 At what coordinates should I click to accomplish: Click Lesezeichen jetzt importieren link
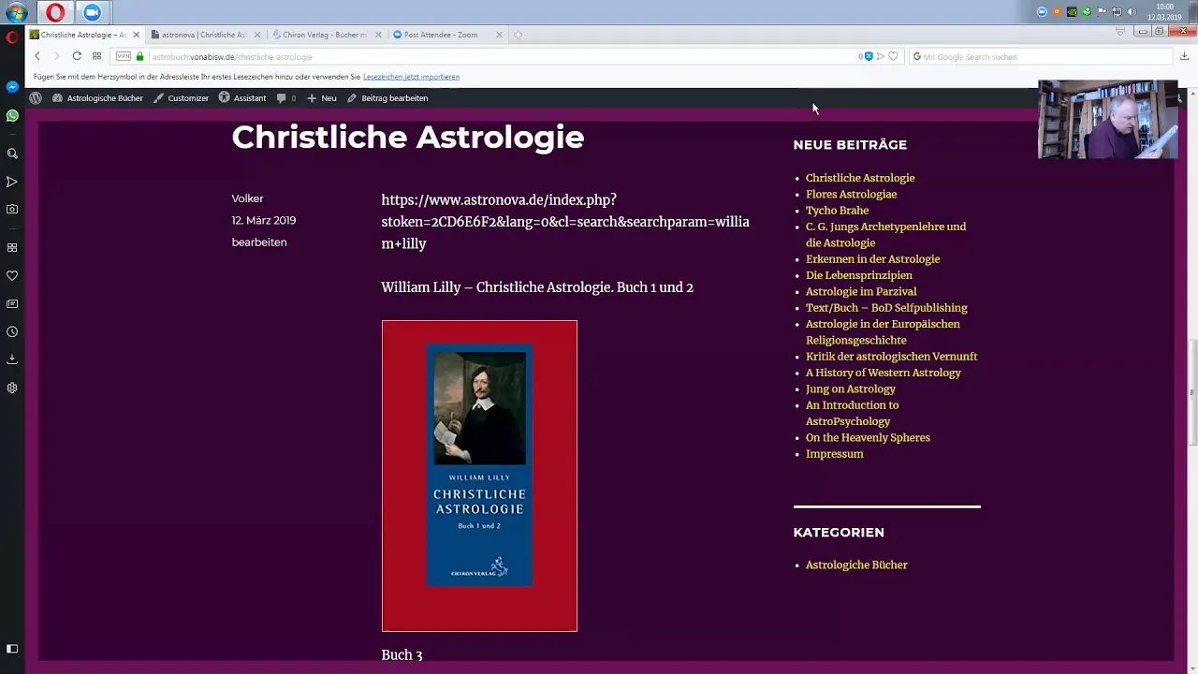(411, 77)
